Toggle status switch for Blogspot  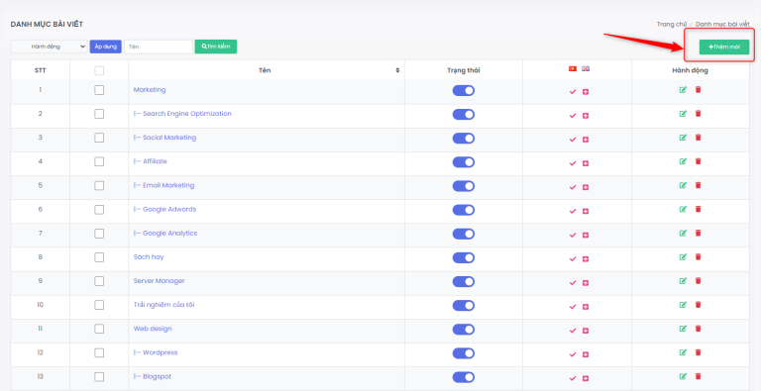tap(464, 377)
